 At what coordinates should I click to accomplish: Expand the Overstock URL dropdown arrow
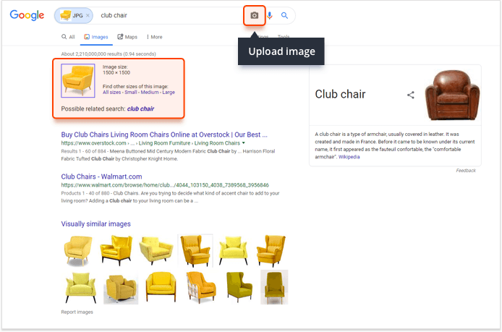point(244,143)
